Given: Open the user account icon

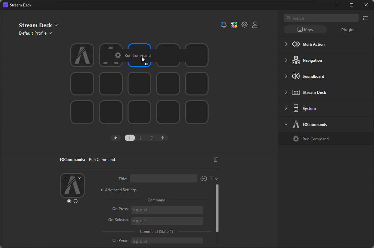Looking at the screenshot, I should click(255, 25).
